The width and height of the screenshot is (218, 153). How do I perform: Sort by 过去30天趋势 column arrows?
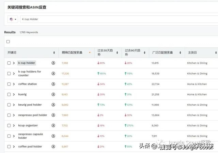point(117,52)
